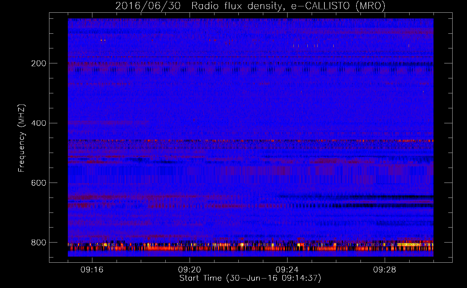
Task: Click the 800 frequency tick label
Action: click(39, 243)
